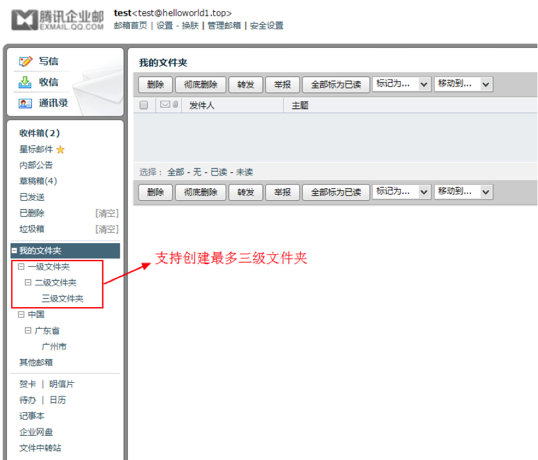This screenshot has height=460, width=538.
Task: Click the compose mail pencil icon
Action: pyautogui.click(x=25, y=62)
